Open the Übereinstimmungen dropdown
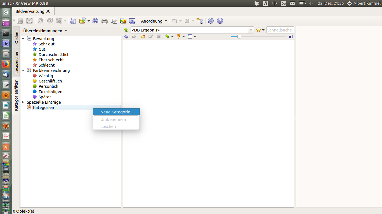Viewport: 382px width, 214px height. point(45,31)
